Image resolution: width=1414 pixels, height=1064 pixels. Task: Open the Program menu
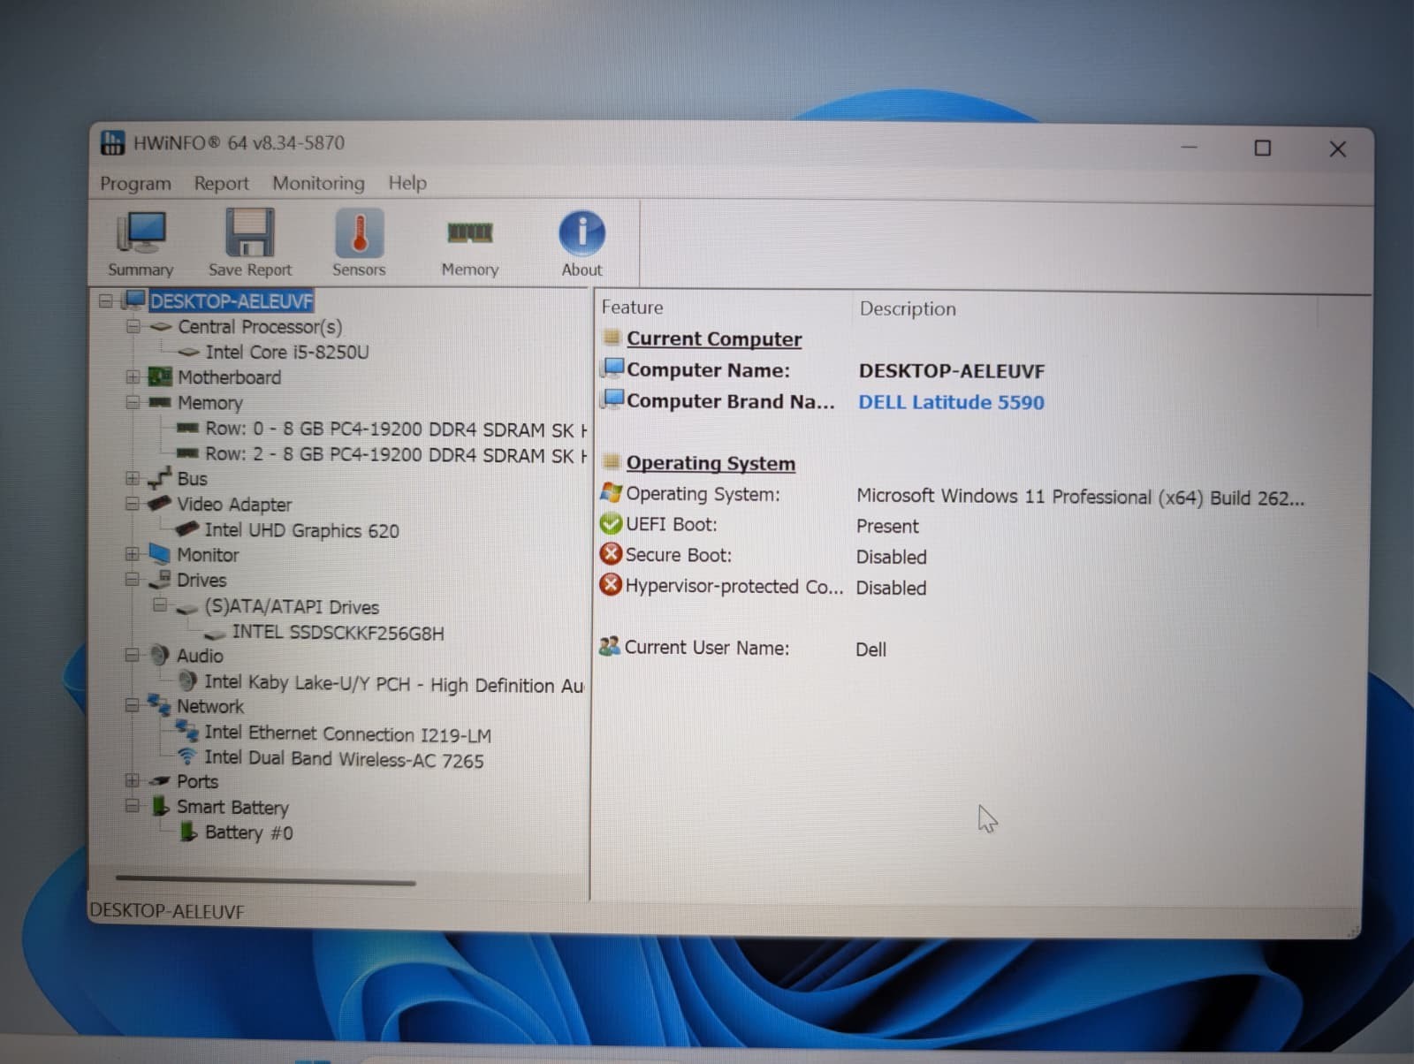[x=135, y=184]
